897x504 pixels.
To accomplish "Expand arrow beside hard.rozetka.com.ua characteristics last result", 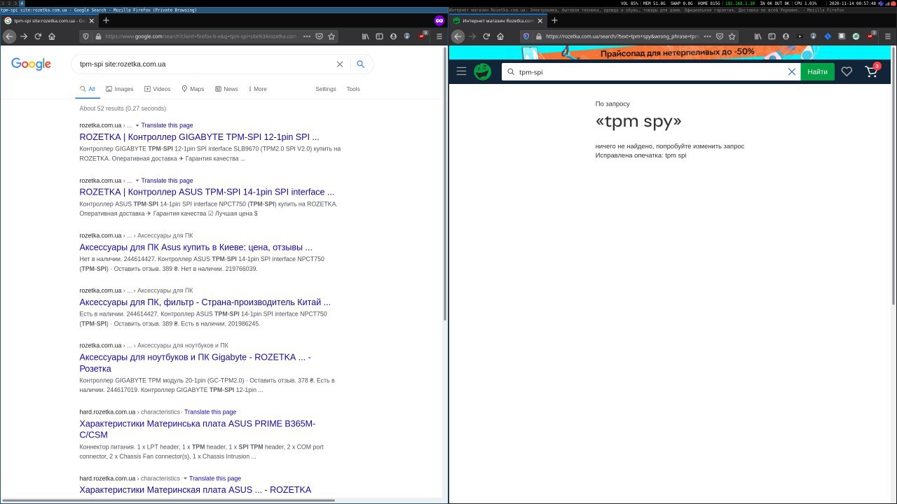I will [186, 479].
